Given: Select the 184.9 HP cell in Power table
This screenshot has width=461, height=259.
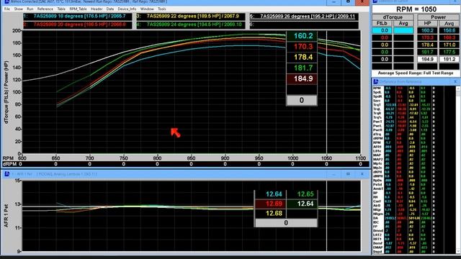Looking at the screenshot, I should click(427, 59).
